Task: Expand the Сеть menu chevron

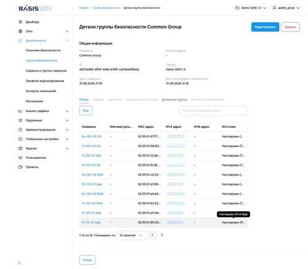Action: 67,31
